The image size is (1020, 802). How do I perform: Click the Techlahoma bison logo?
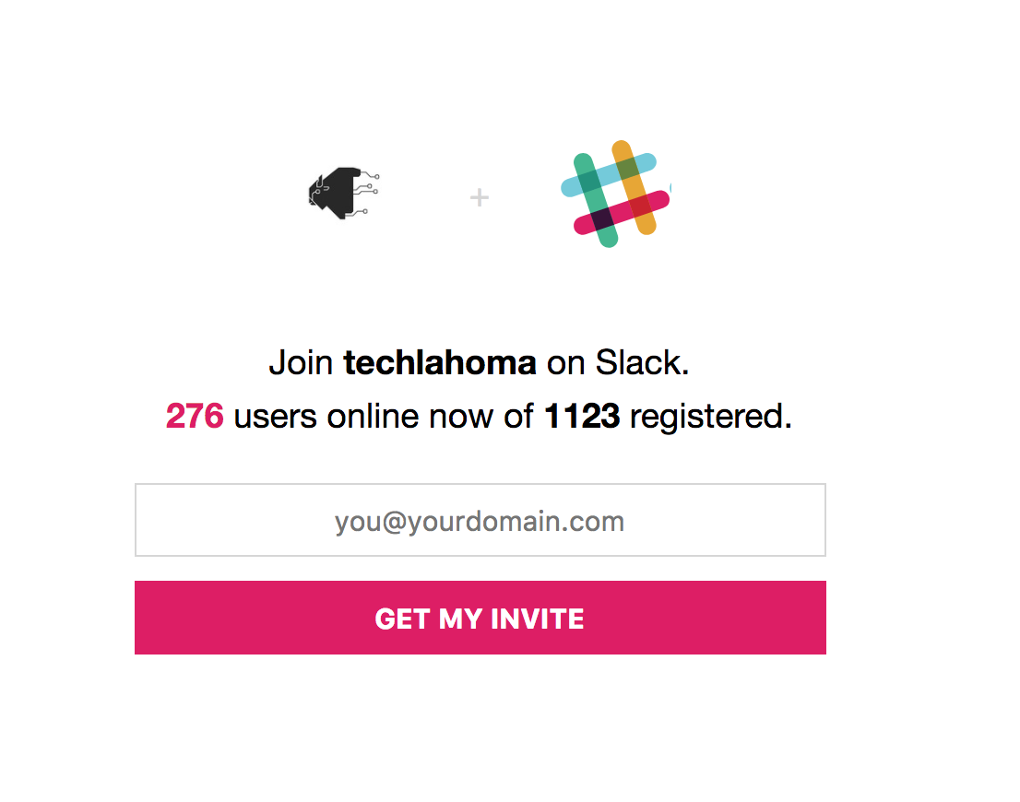coord(343,194)
